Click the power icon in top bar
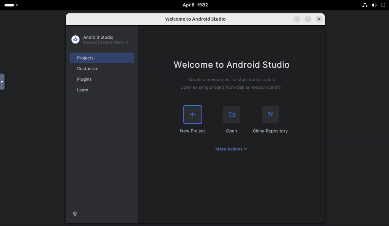Screen dimensions: 389x226 point(383,5)
